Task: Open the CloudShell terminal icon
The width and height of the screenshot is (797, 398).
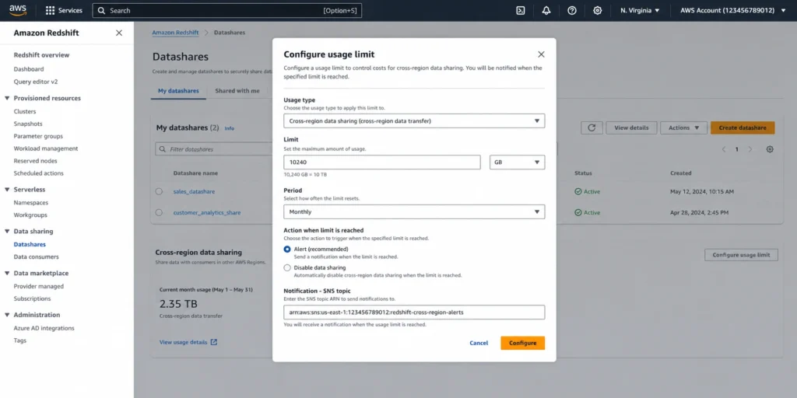Action: [x=521, y=11]
